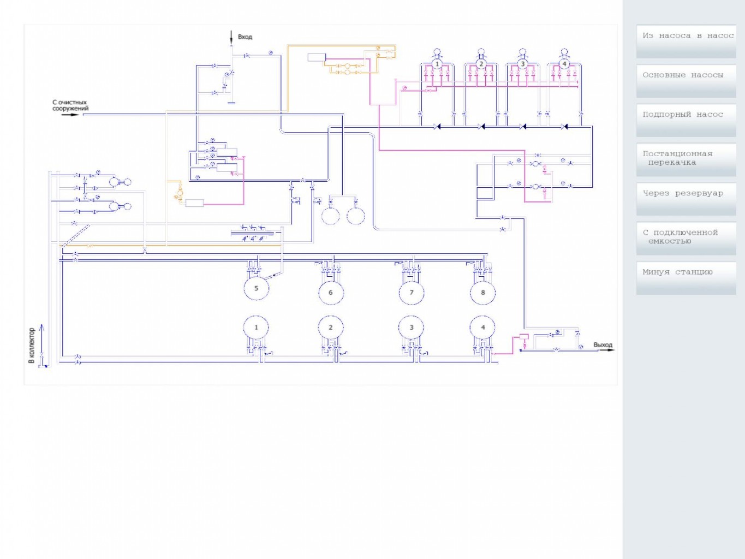The width and height of the screenshot is (745, 559).
Task: Select reservoir tank number 2 in bottom row
Action: (331, 328)
